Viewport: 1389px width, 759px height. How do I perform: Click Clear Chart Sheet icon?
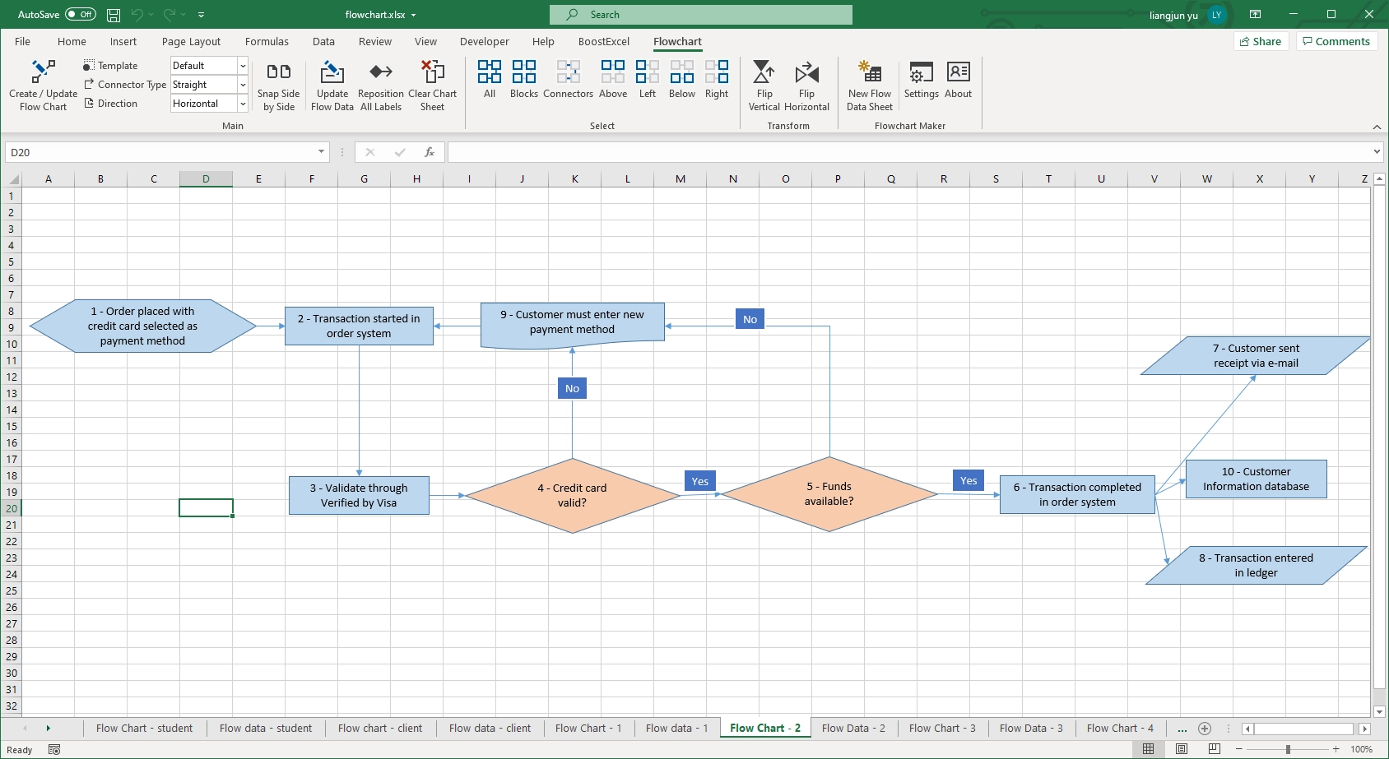click(432, 72)
